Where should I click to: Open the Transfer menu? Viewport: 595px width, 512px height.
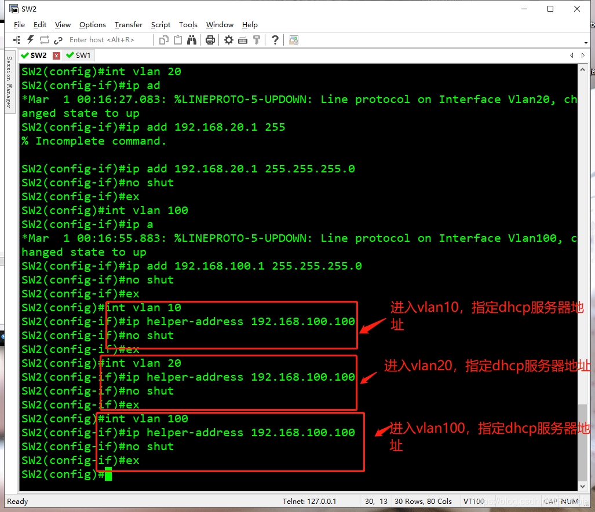(x=129, y=25)
